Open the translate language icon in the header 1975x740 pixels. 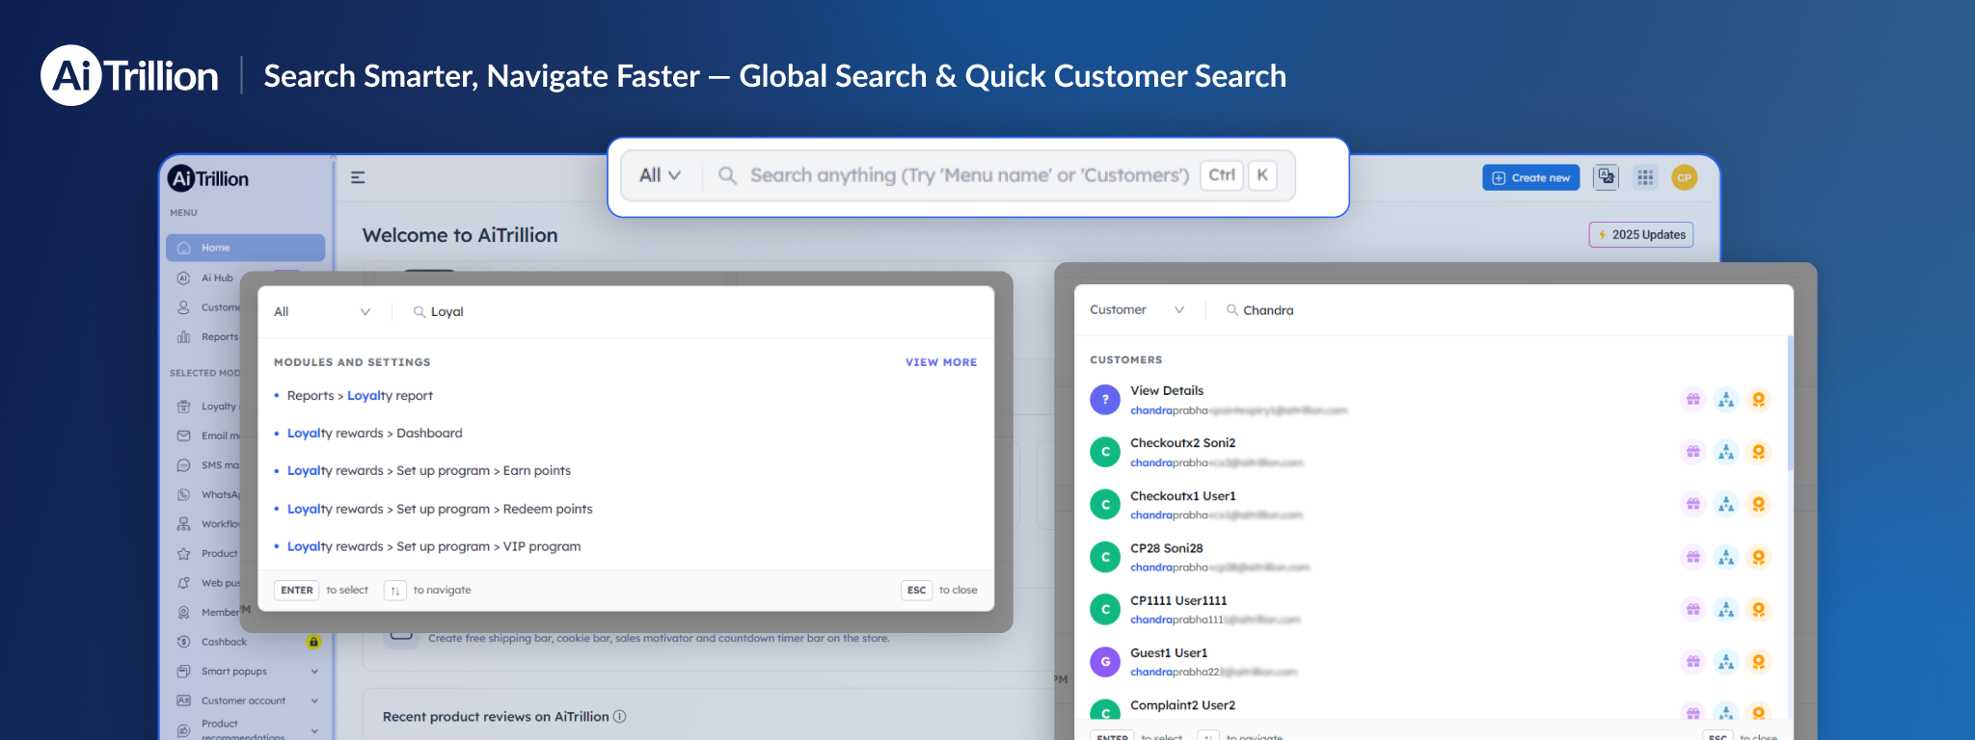tap(1606, 177)
